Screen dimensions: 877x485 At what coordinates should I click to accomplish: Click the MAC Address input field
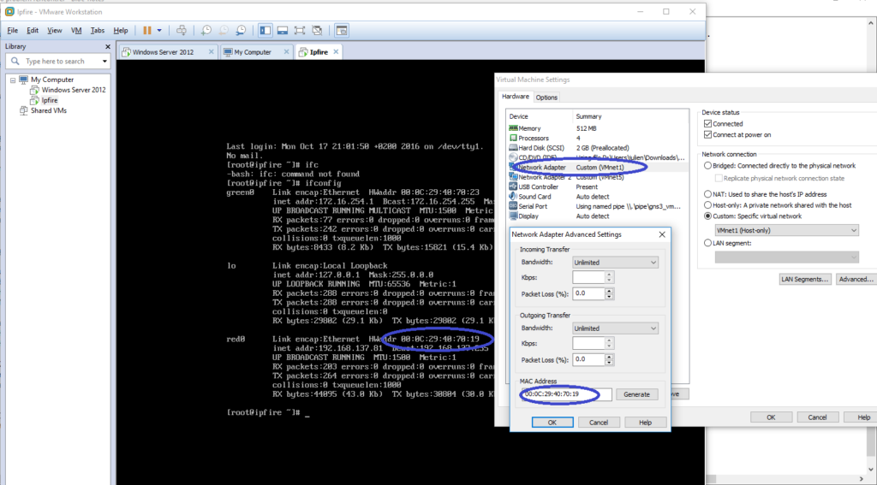(x=566, y=394)
